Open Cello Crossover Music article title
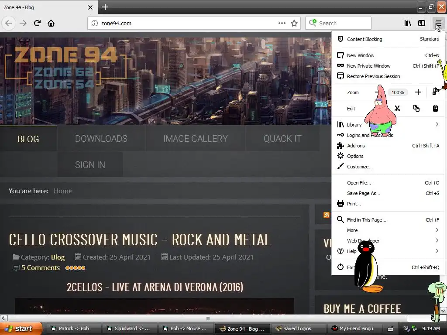This screenshot has width=447, height=335. click(140, 239)
